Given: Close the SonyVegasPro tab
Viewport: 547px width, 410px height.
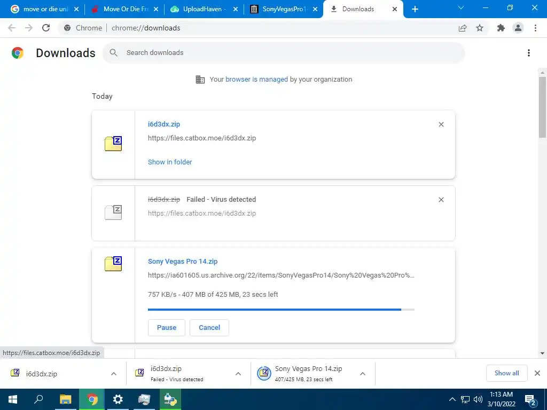Looking at the screenshot, I should pos(315,9).
